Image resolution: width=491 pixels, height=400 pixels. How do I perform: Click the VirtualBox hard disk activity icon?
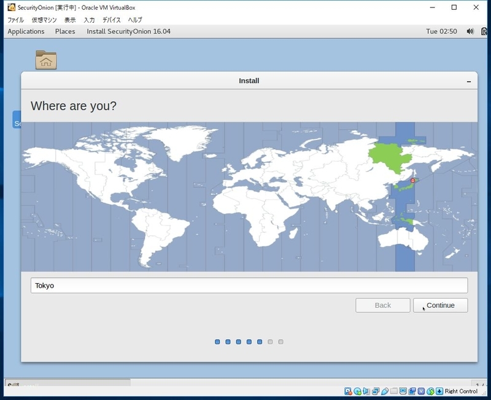tap(348, 391)
